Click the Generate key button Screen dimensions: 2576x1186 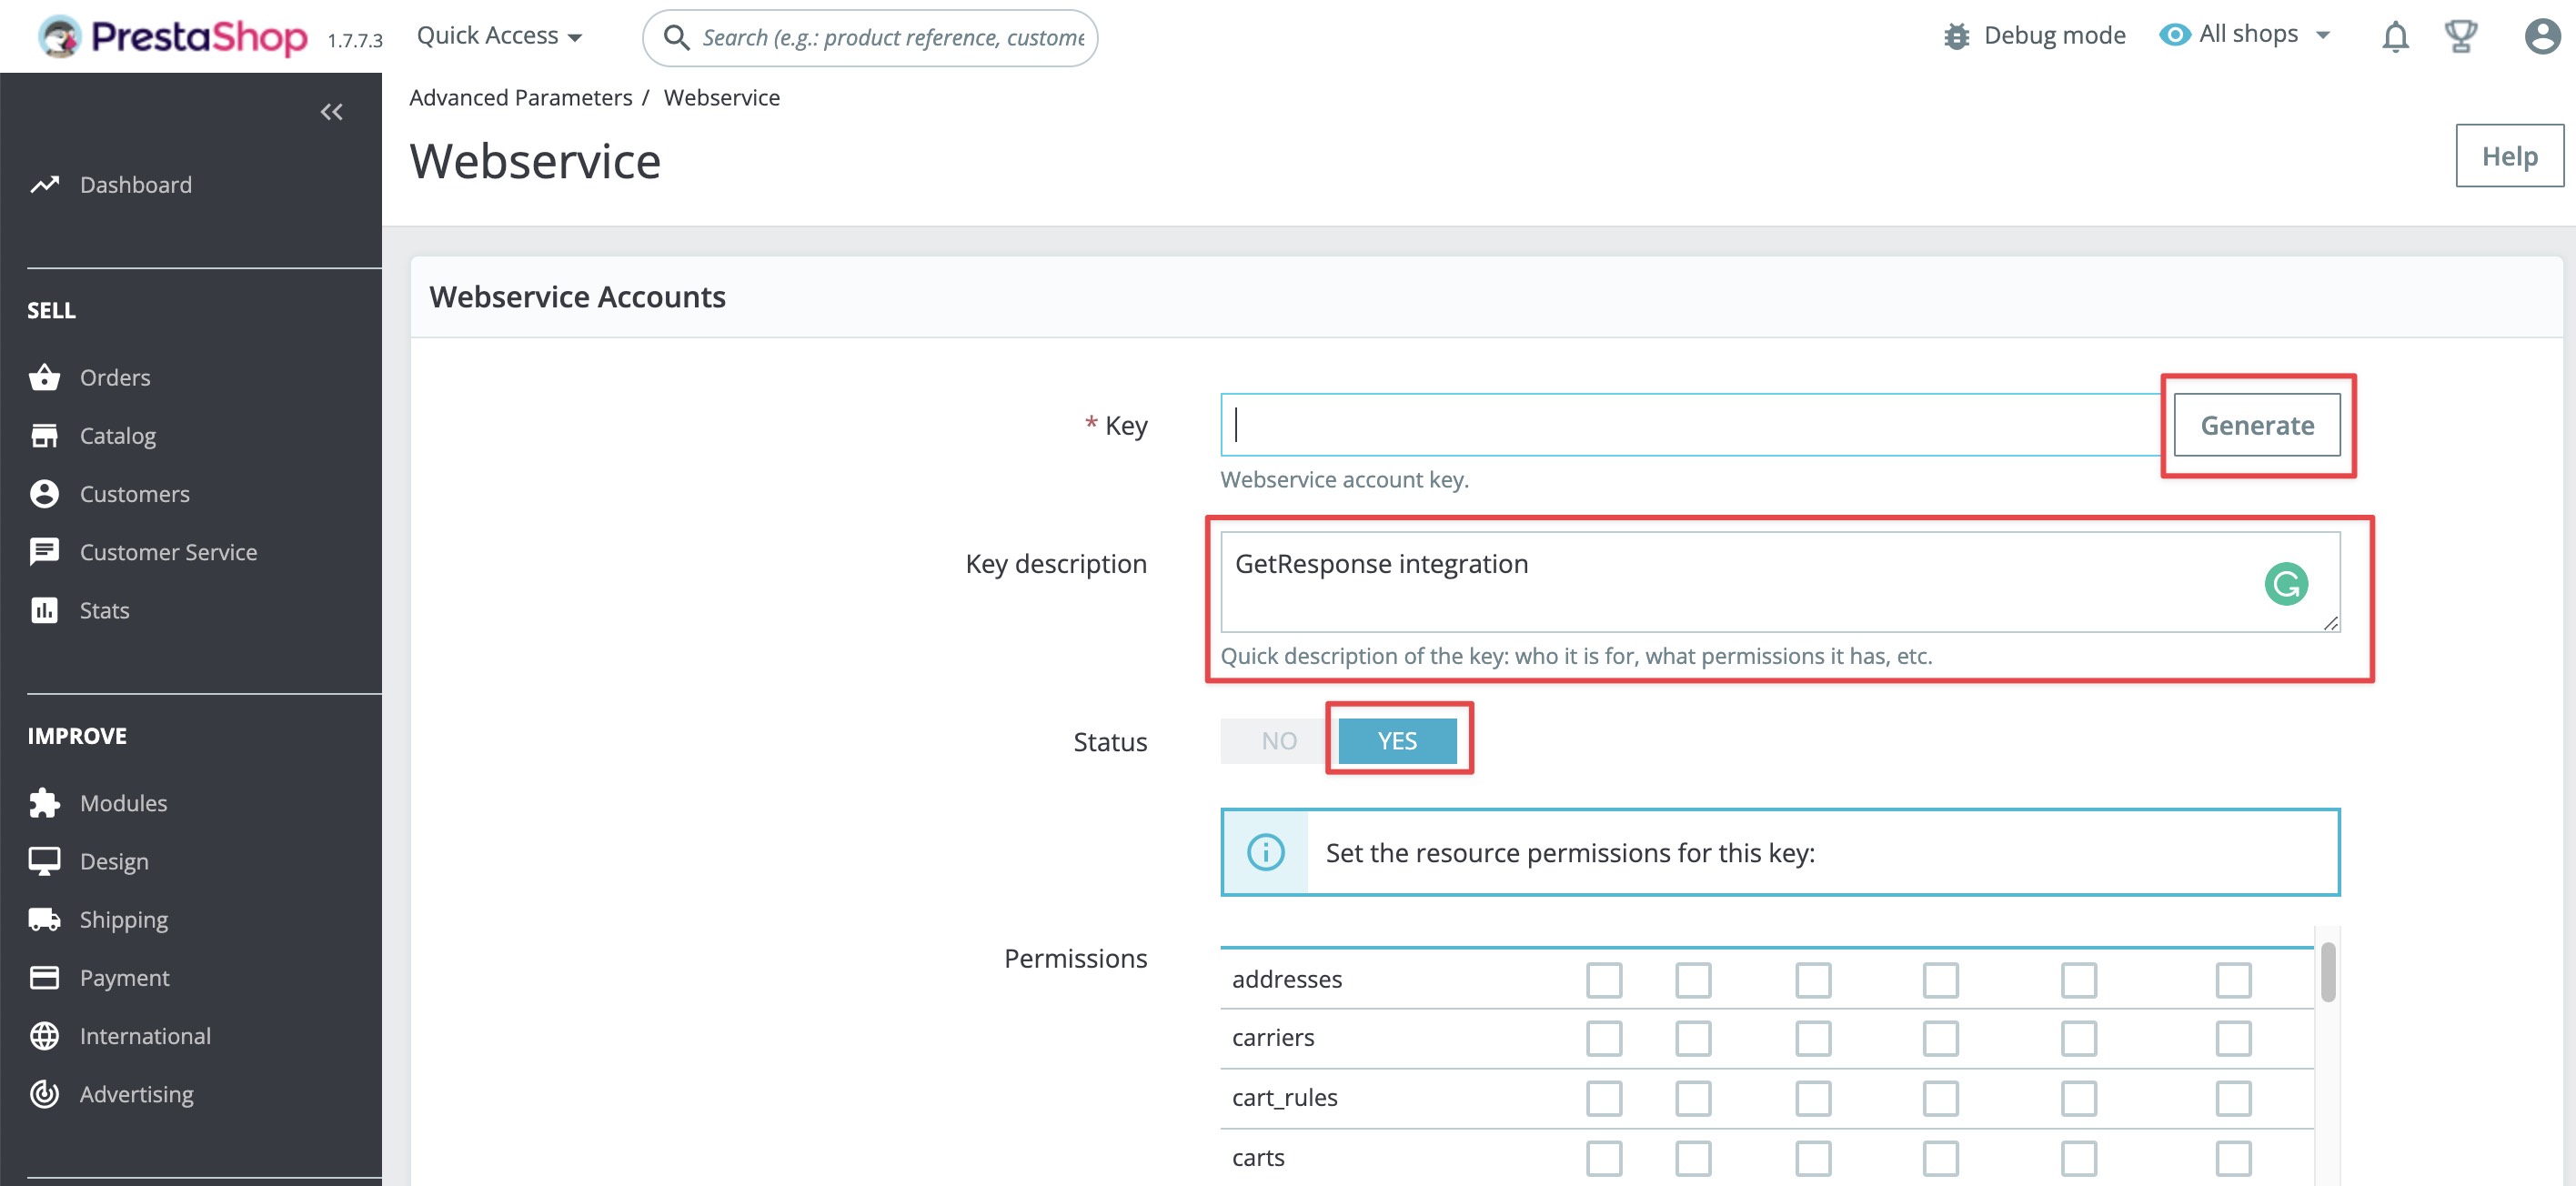click(x=2256, y=425)
